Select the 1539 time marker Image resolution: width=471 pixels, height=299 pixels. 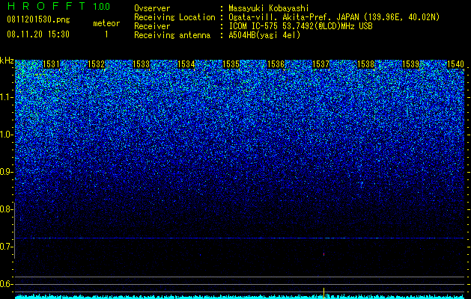(410, 64)
